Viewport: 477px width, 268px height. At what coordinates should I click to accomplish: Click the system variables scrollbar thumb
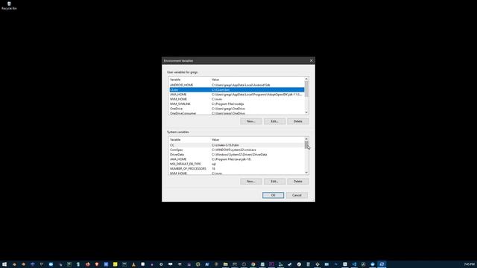(306, 145)
